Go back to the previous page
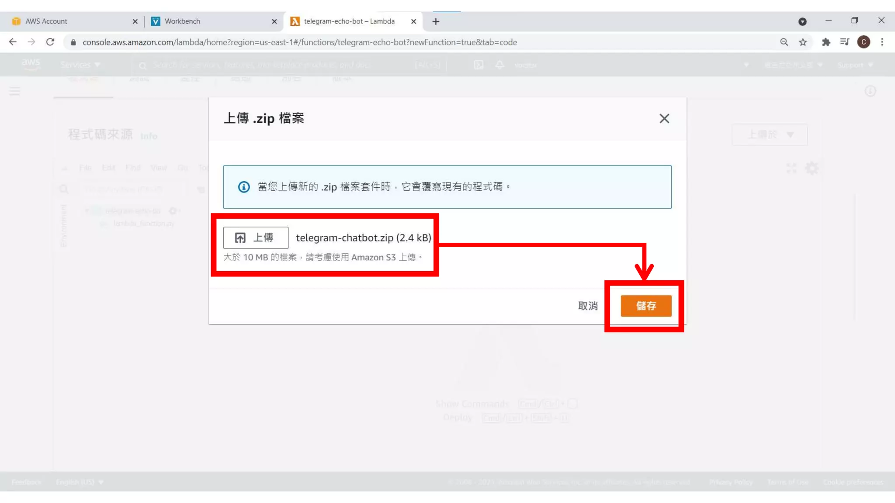Image resolution: width=895 pixels, height=503 pixels. [13, 42]
